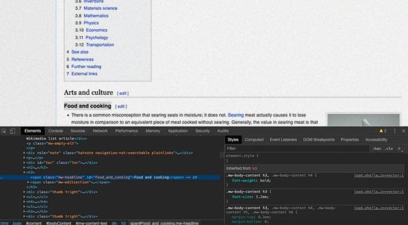
Task: Open the article image thumbnail
Action: tap(363, 120)
